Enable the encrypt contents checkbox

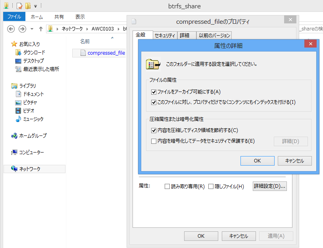pos(154,141)
